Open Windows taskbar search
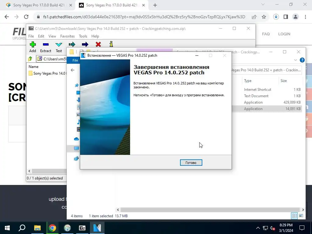312x234 pixels. pyautogui.click(x=22, y=228)
